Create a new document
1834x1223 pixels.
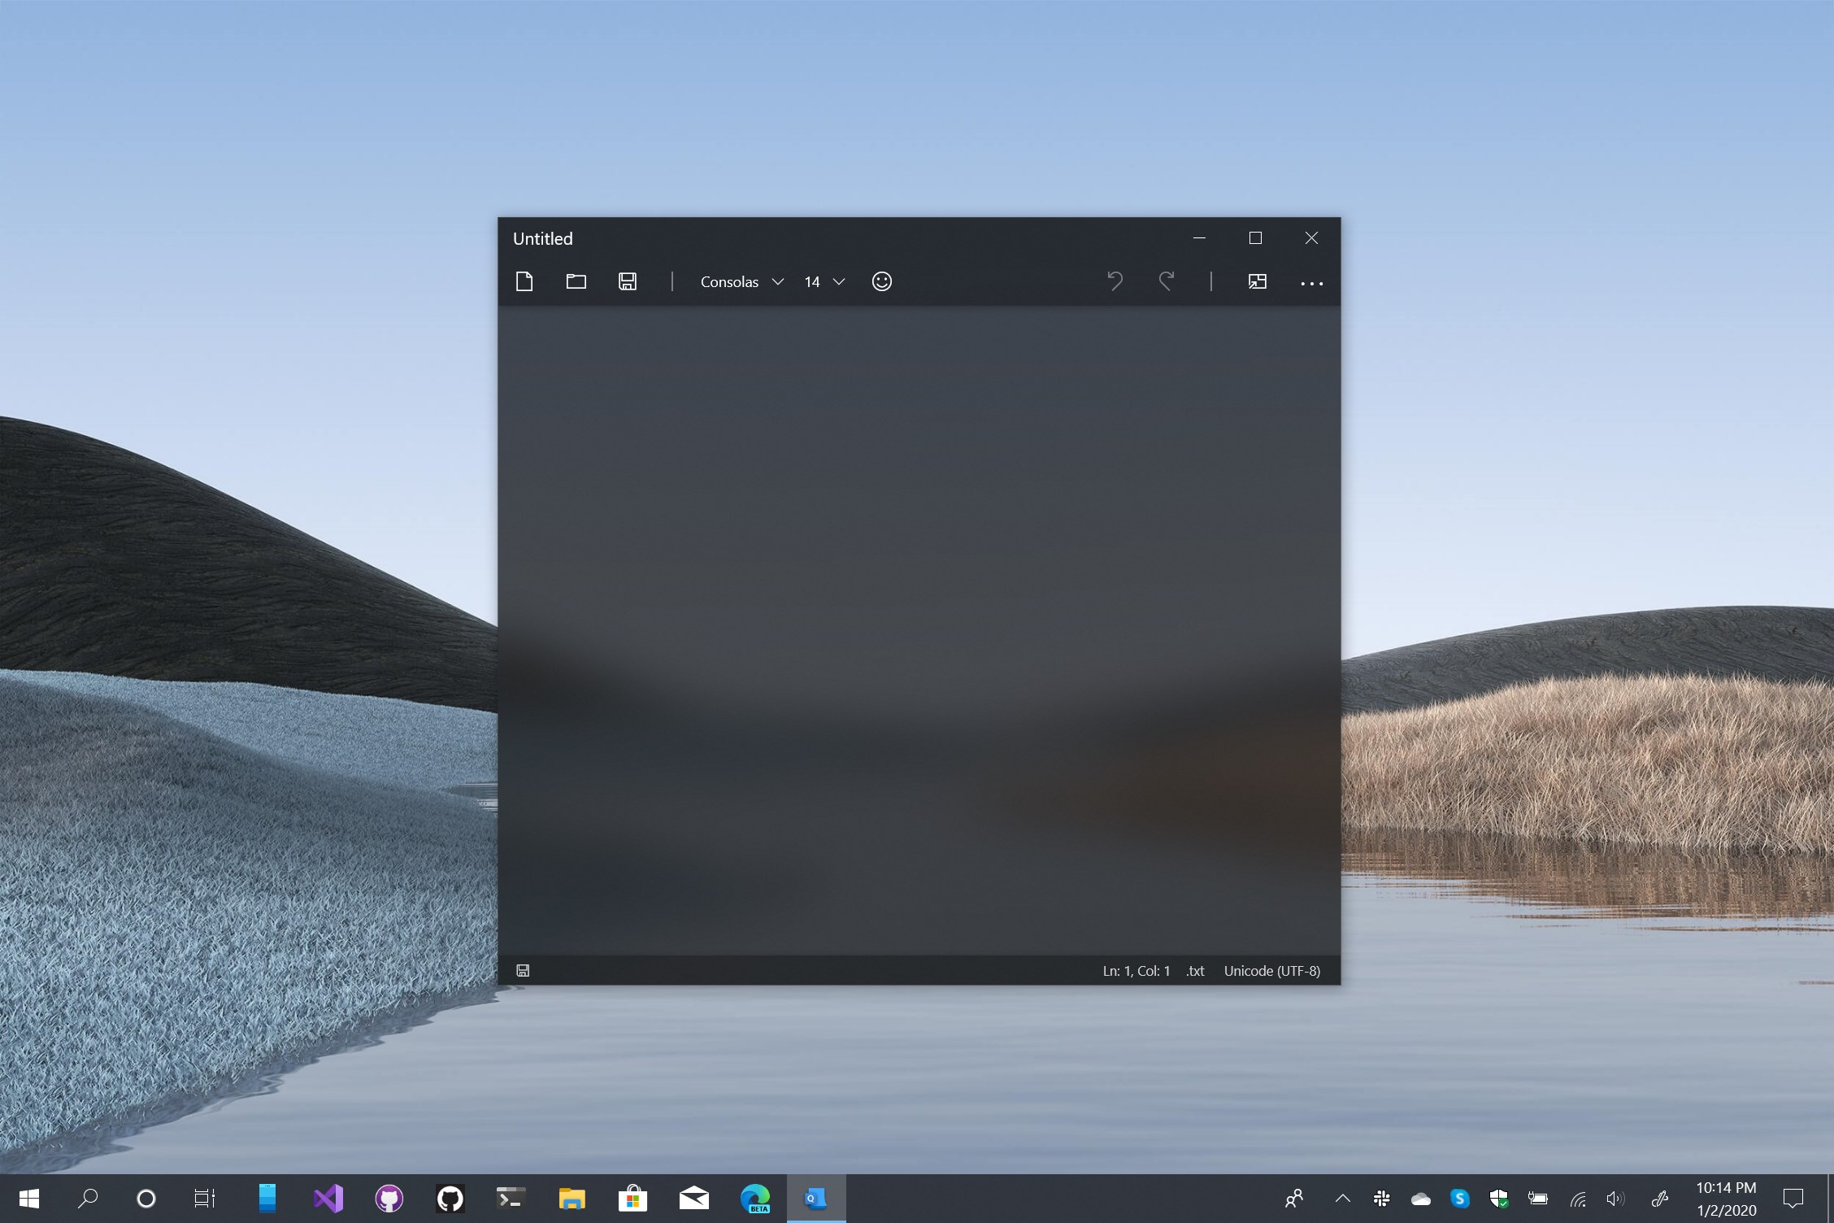pyautogui.click(x=524, y=281)
